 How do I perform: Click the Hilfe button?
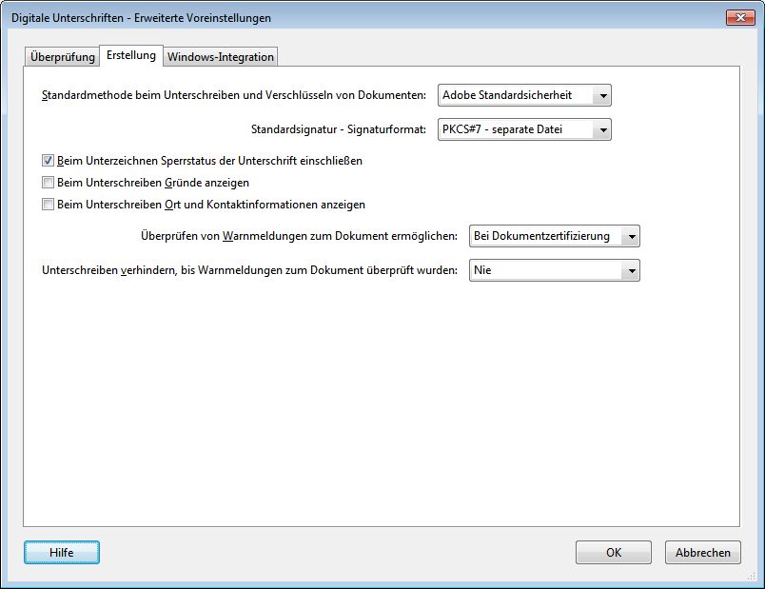click(62, 552)
